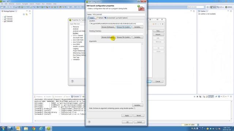Click the External Tools toolbar icon
234x131 pixels.
pos(47,7)
